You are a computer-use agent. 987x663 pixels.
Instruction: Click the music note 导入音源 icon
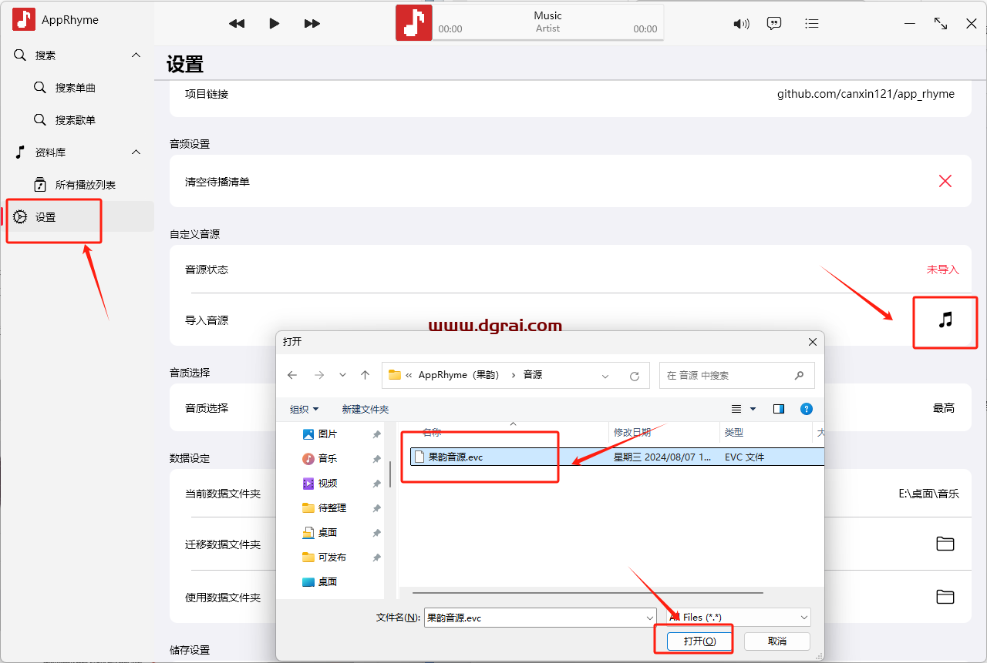[x=945, y=320]
